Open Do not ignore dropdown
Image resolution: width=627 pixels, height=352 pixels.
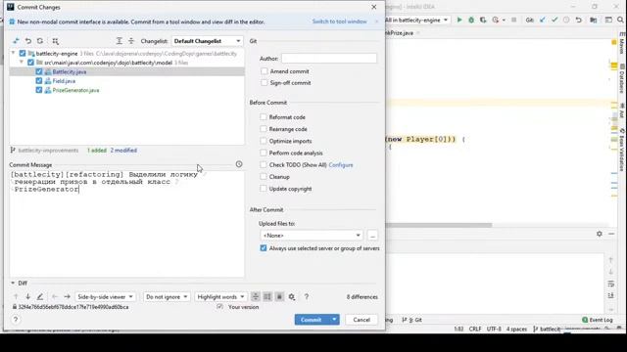click(167, 297)
